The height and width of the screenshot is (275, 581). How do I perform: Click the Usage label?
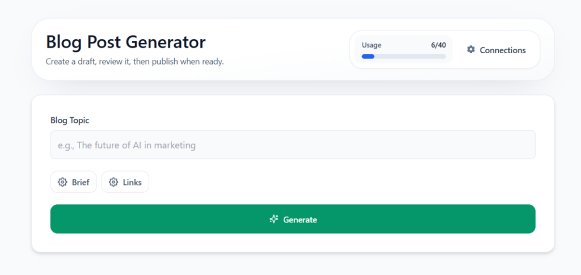click(372, 45)
